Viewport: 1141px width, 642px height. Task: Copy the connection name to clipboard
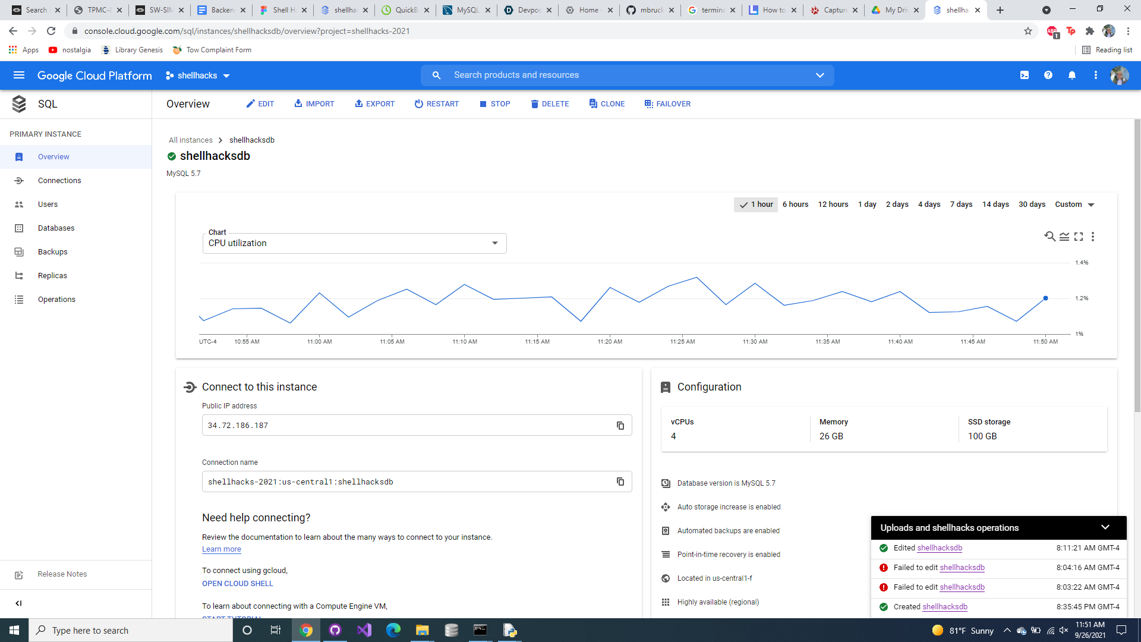pyautogui.click(x=620, y=481)
